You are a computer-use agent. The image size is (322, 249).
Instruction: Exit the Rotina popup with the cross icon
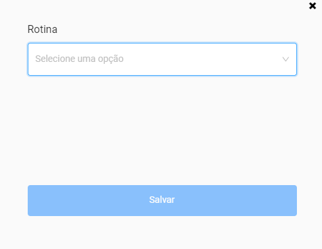(x=312, y=6)
